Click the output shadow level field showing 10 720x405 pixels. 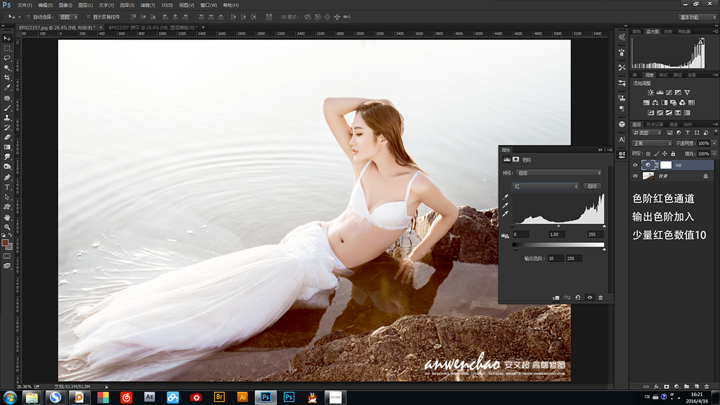[x=555, y=259]
